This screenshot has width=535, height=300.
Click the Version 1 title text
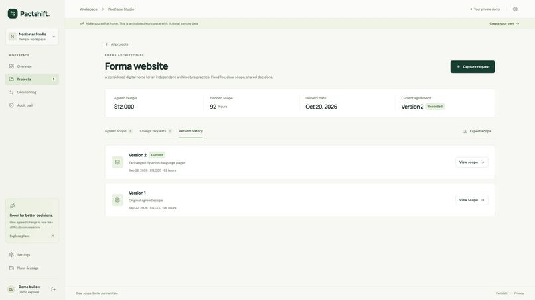click(137, 193)
